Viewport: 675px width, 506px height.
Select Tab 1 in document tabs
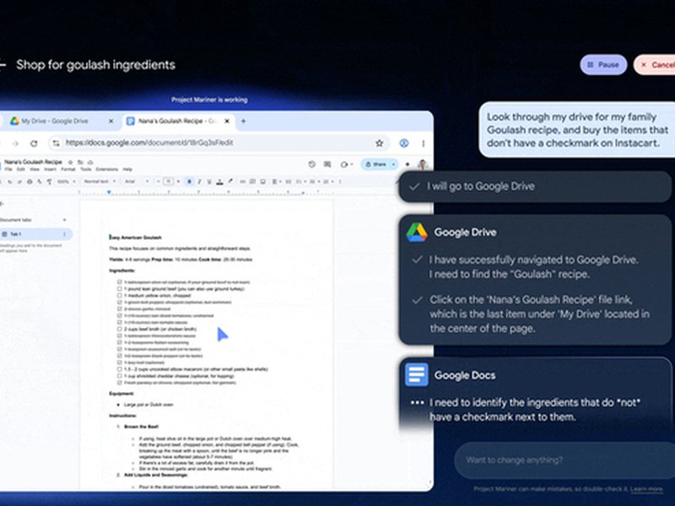click(x=35, y=234)
